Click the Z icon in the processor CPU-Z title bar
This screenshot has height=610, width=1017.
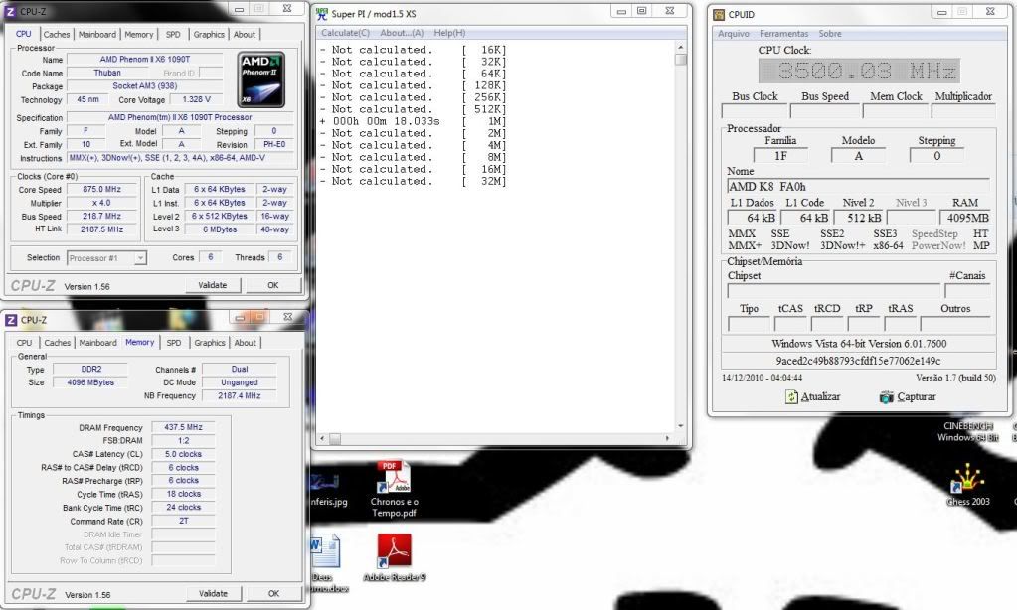[10, 12]
